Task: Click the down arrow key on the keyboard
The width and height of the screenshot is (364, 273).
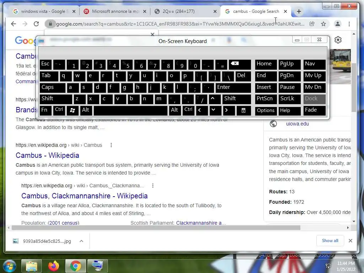Action: 215,111
